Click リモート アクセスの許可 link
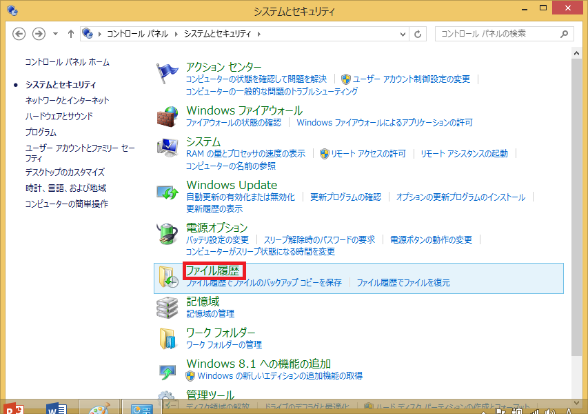The height and width of the screenshot is (414, 588). pyautogui.click(x=368, y=154)
